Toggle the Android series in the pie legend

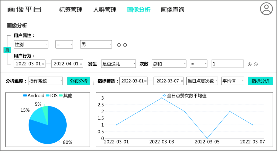coord(35,95)
